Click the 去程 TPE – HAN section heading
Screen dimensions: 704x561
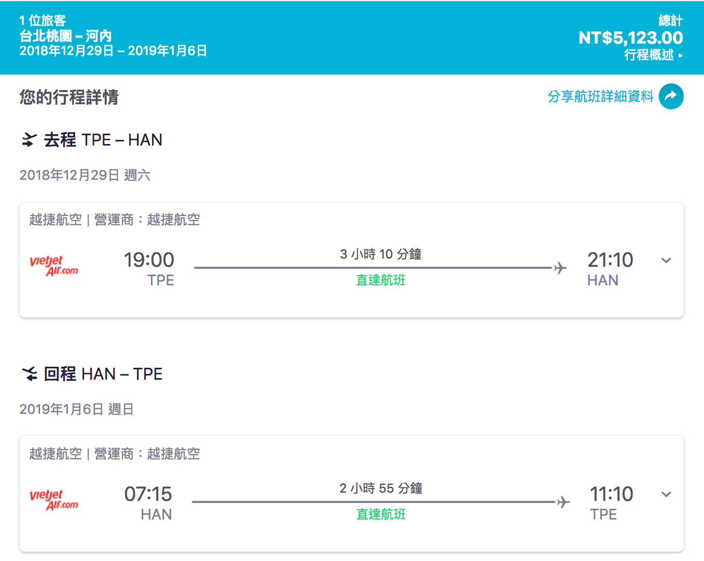[x=103, y=140]
